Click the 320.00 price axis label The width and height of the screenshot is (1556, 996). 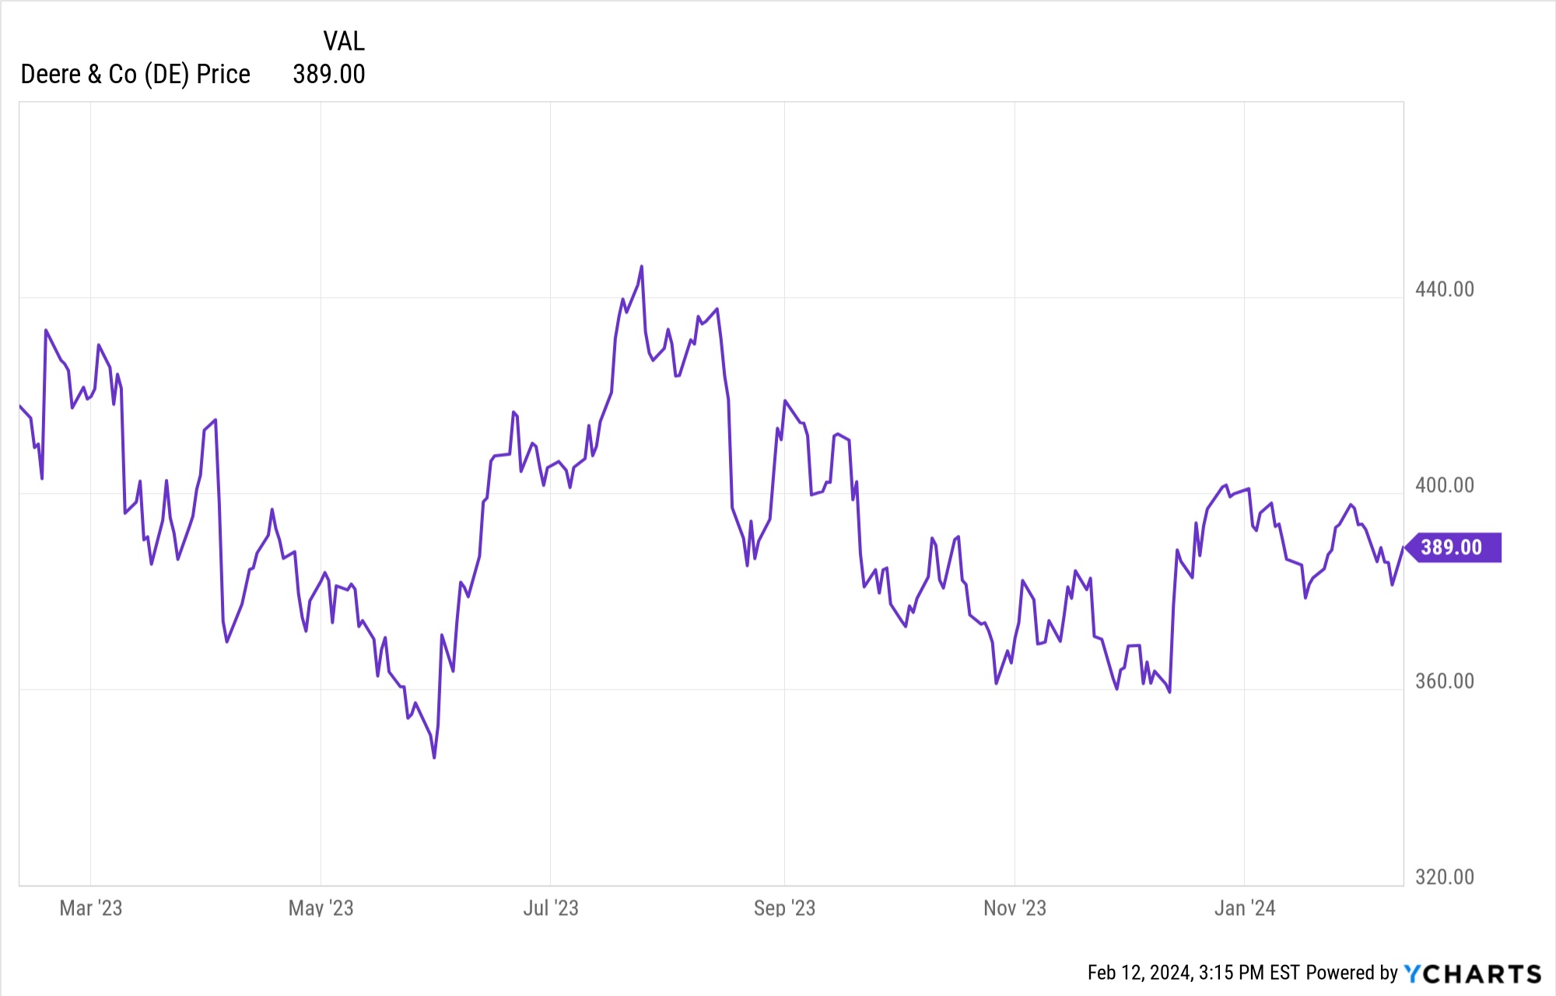tap(1445, 877)
